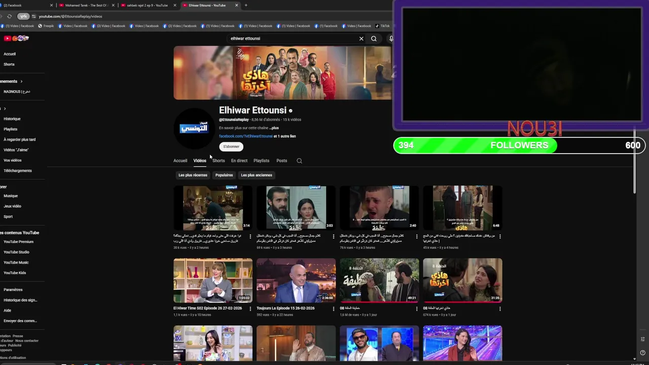Click the Elhiwar Ettounsi channel avatar
649x365 pixels.
coord(194,128)
